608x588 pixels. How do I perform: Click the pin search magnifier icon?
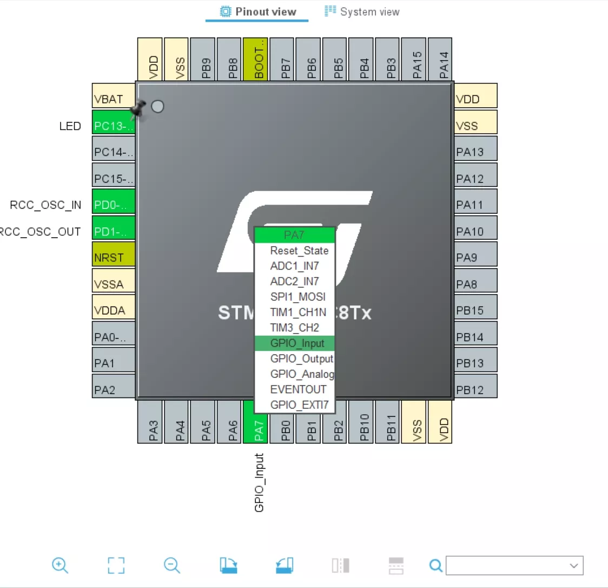click(x=435, y=566)
